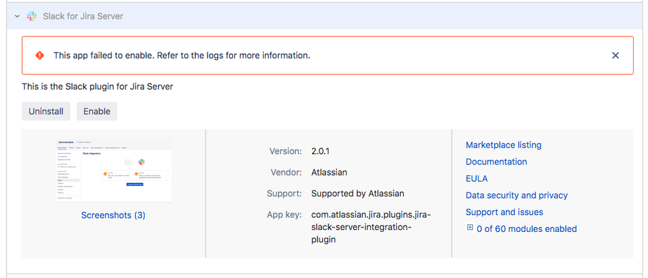
Task: Open the Marketplace listing link
Action: (x=503, y=145)
